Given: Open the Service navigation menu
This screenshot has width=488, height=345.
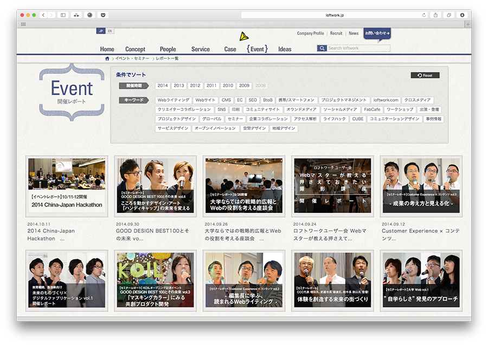Looking at the screenshot, I should 200,49.
